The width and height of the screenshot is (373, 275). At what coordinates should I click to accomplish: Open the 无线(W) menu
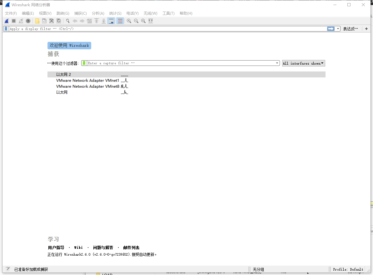point(150,13)
